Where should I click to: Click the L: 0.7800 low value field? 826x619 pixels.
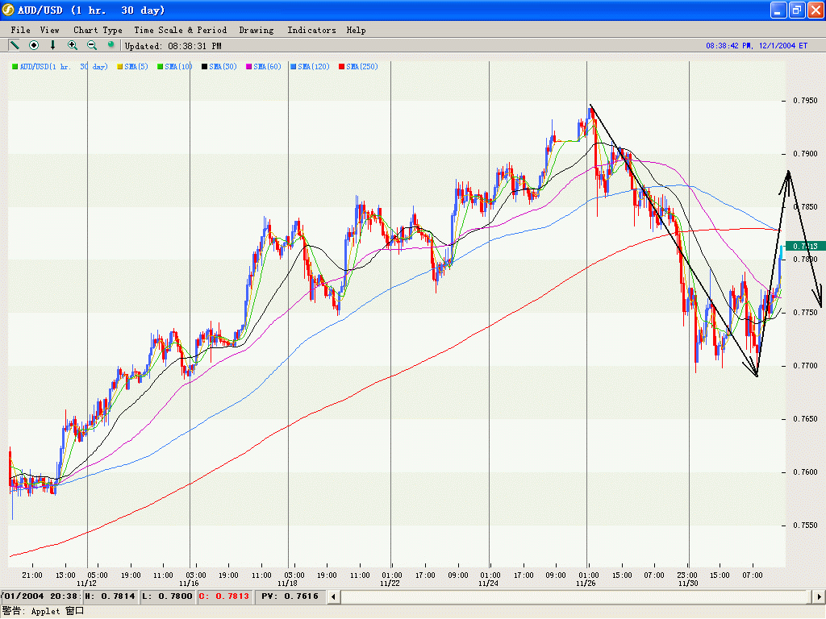pyautogui.click(x=167, y=596)
